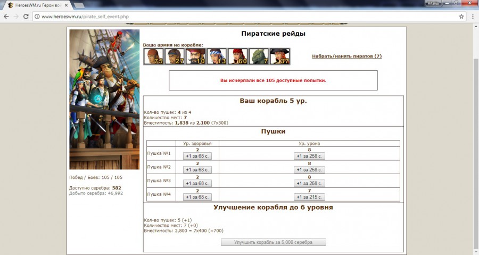Screen dimensions: 479x255
Task: Bookmark this page with the star icon
Action: [461, 17]
